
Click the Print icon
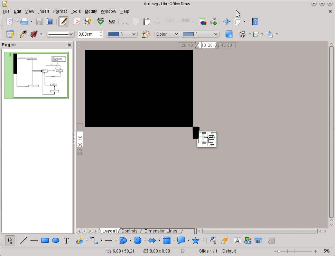24,22
